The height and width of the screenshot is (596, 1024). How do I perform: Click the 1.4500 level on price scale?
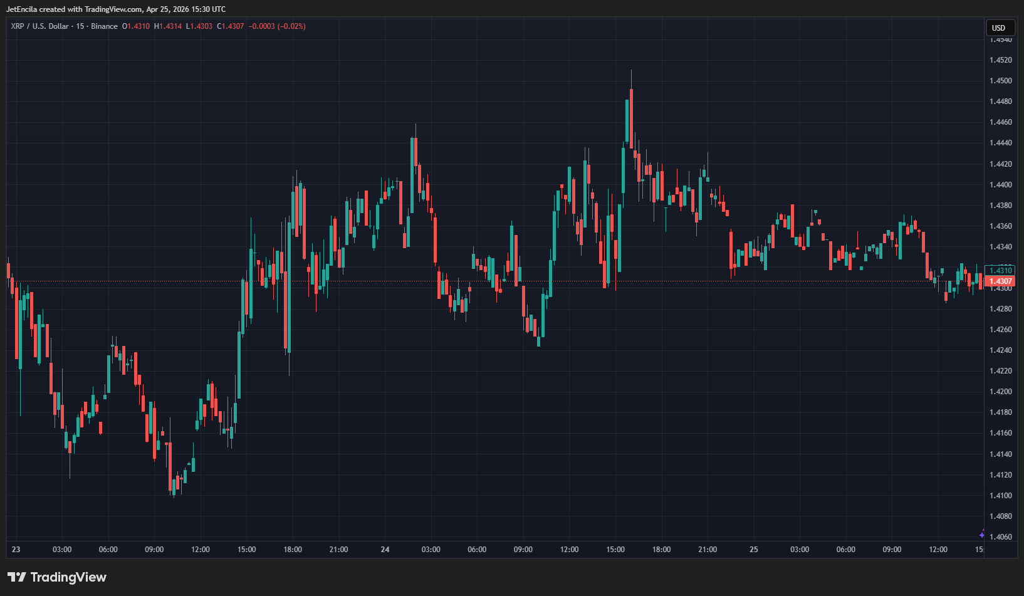click(1000, 81)
